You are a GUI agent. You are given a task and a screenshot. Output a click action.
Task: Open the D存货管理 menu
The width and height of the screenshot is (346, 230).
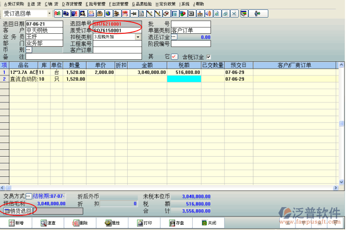point(72,4)
